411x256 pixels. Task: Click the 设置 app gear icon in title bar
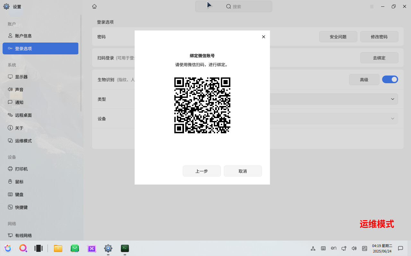6,6
